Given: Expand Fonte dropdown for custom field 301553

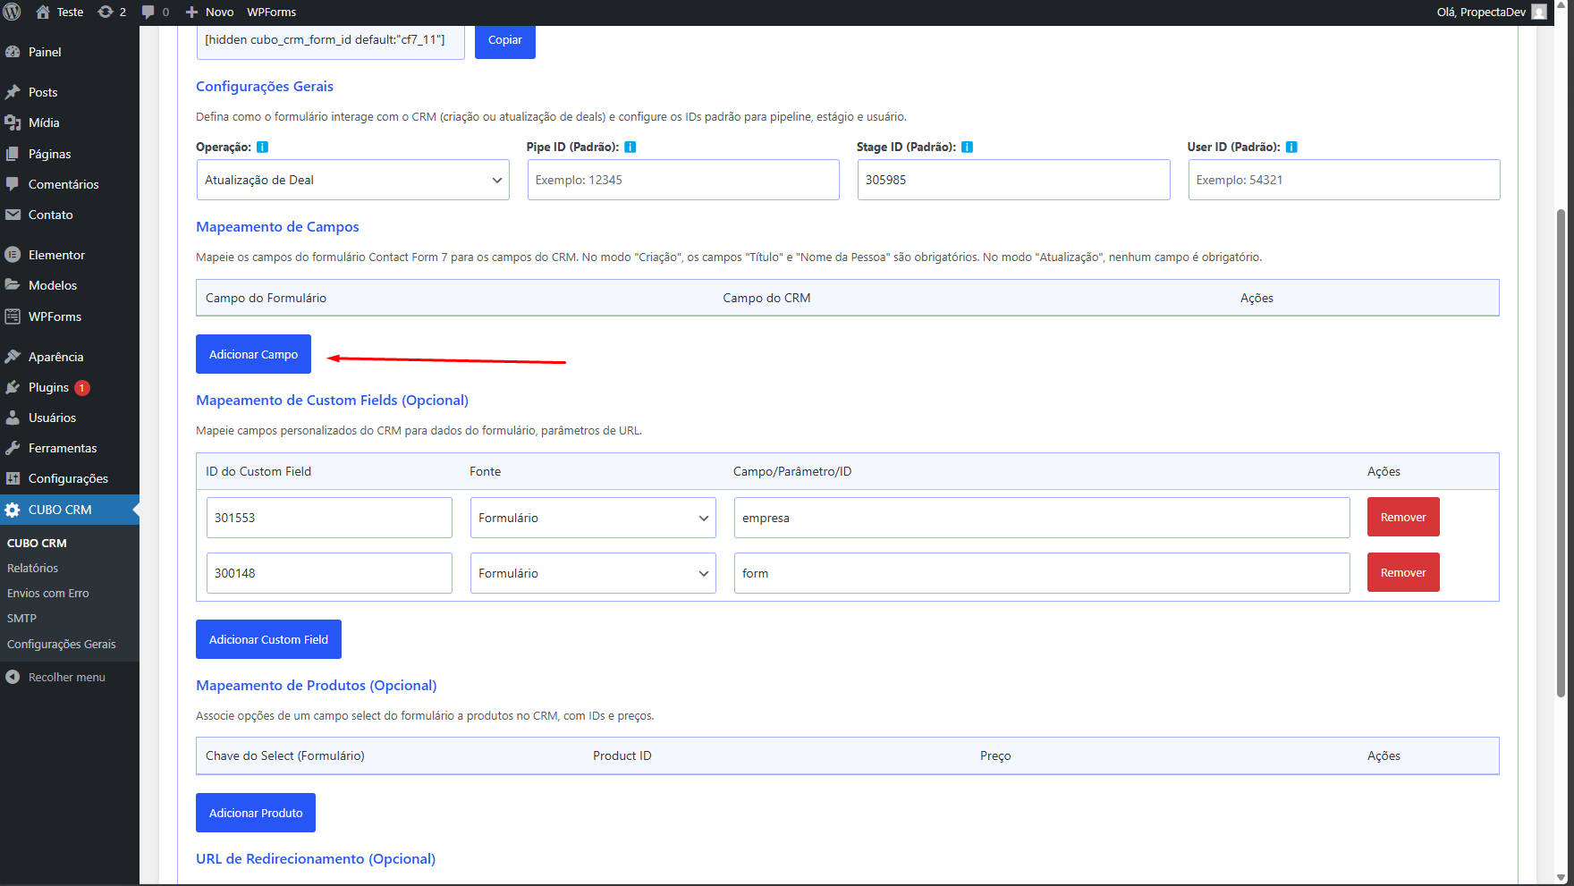Looking at the screenshot, I should click(x=593, y=518).
